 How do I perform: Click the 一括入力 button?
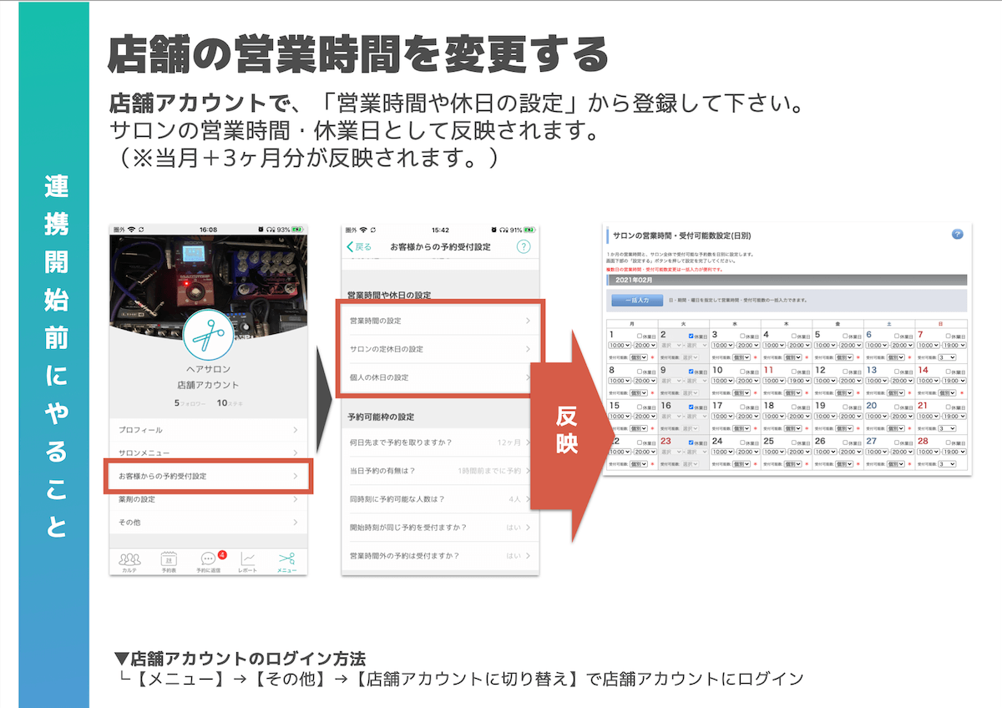click(x=637, y=299)
